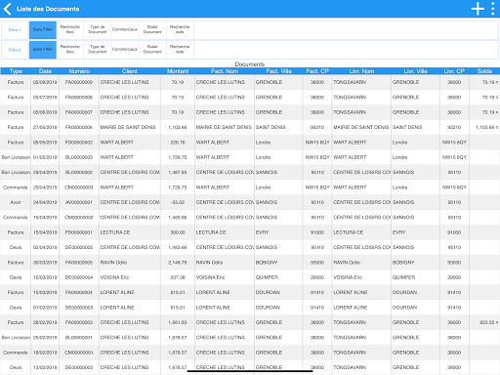Click the Solde column header

click(484, 71)
